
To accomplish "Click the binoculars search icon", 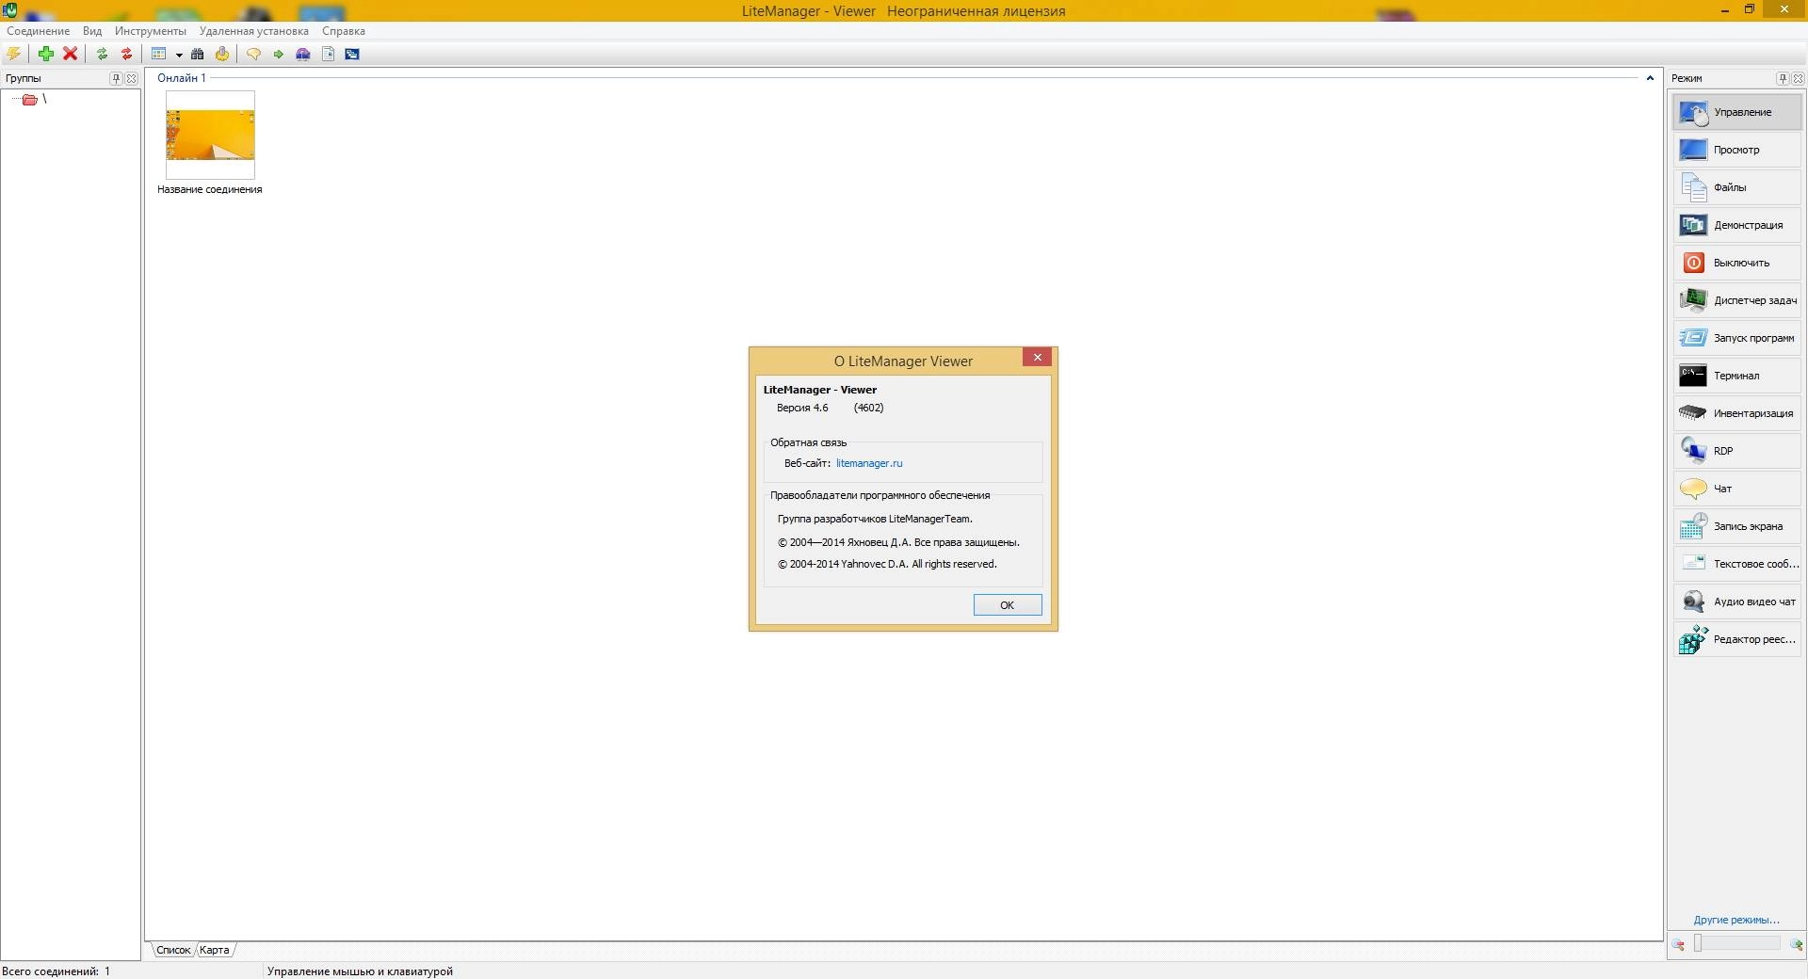I will coord(198,54).
